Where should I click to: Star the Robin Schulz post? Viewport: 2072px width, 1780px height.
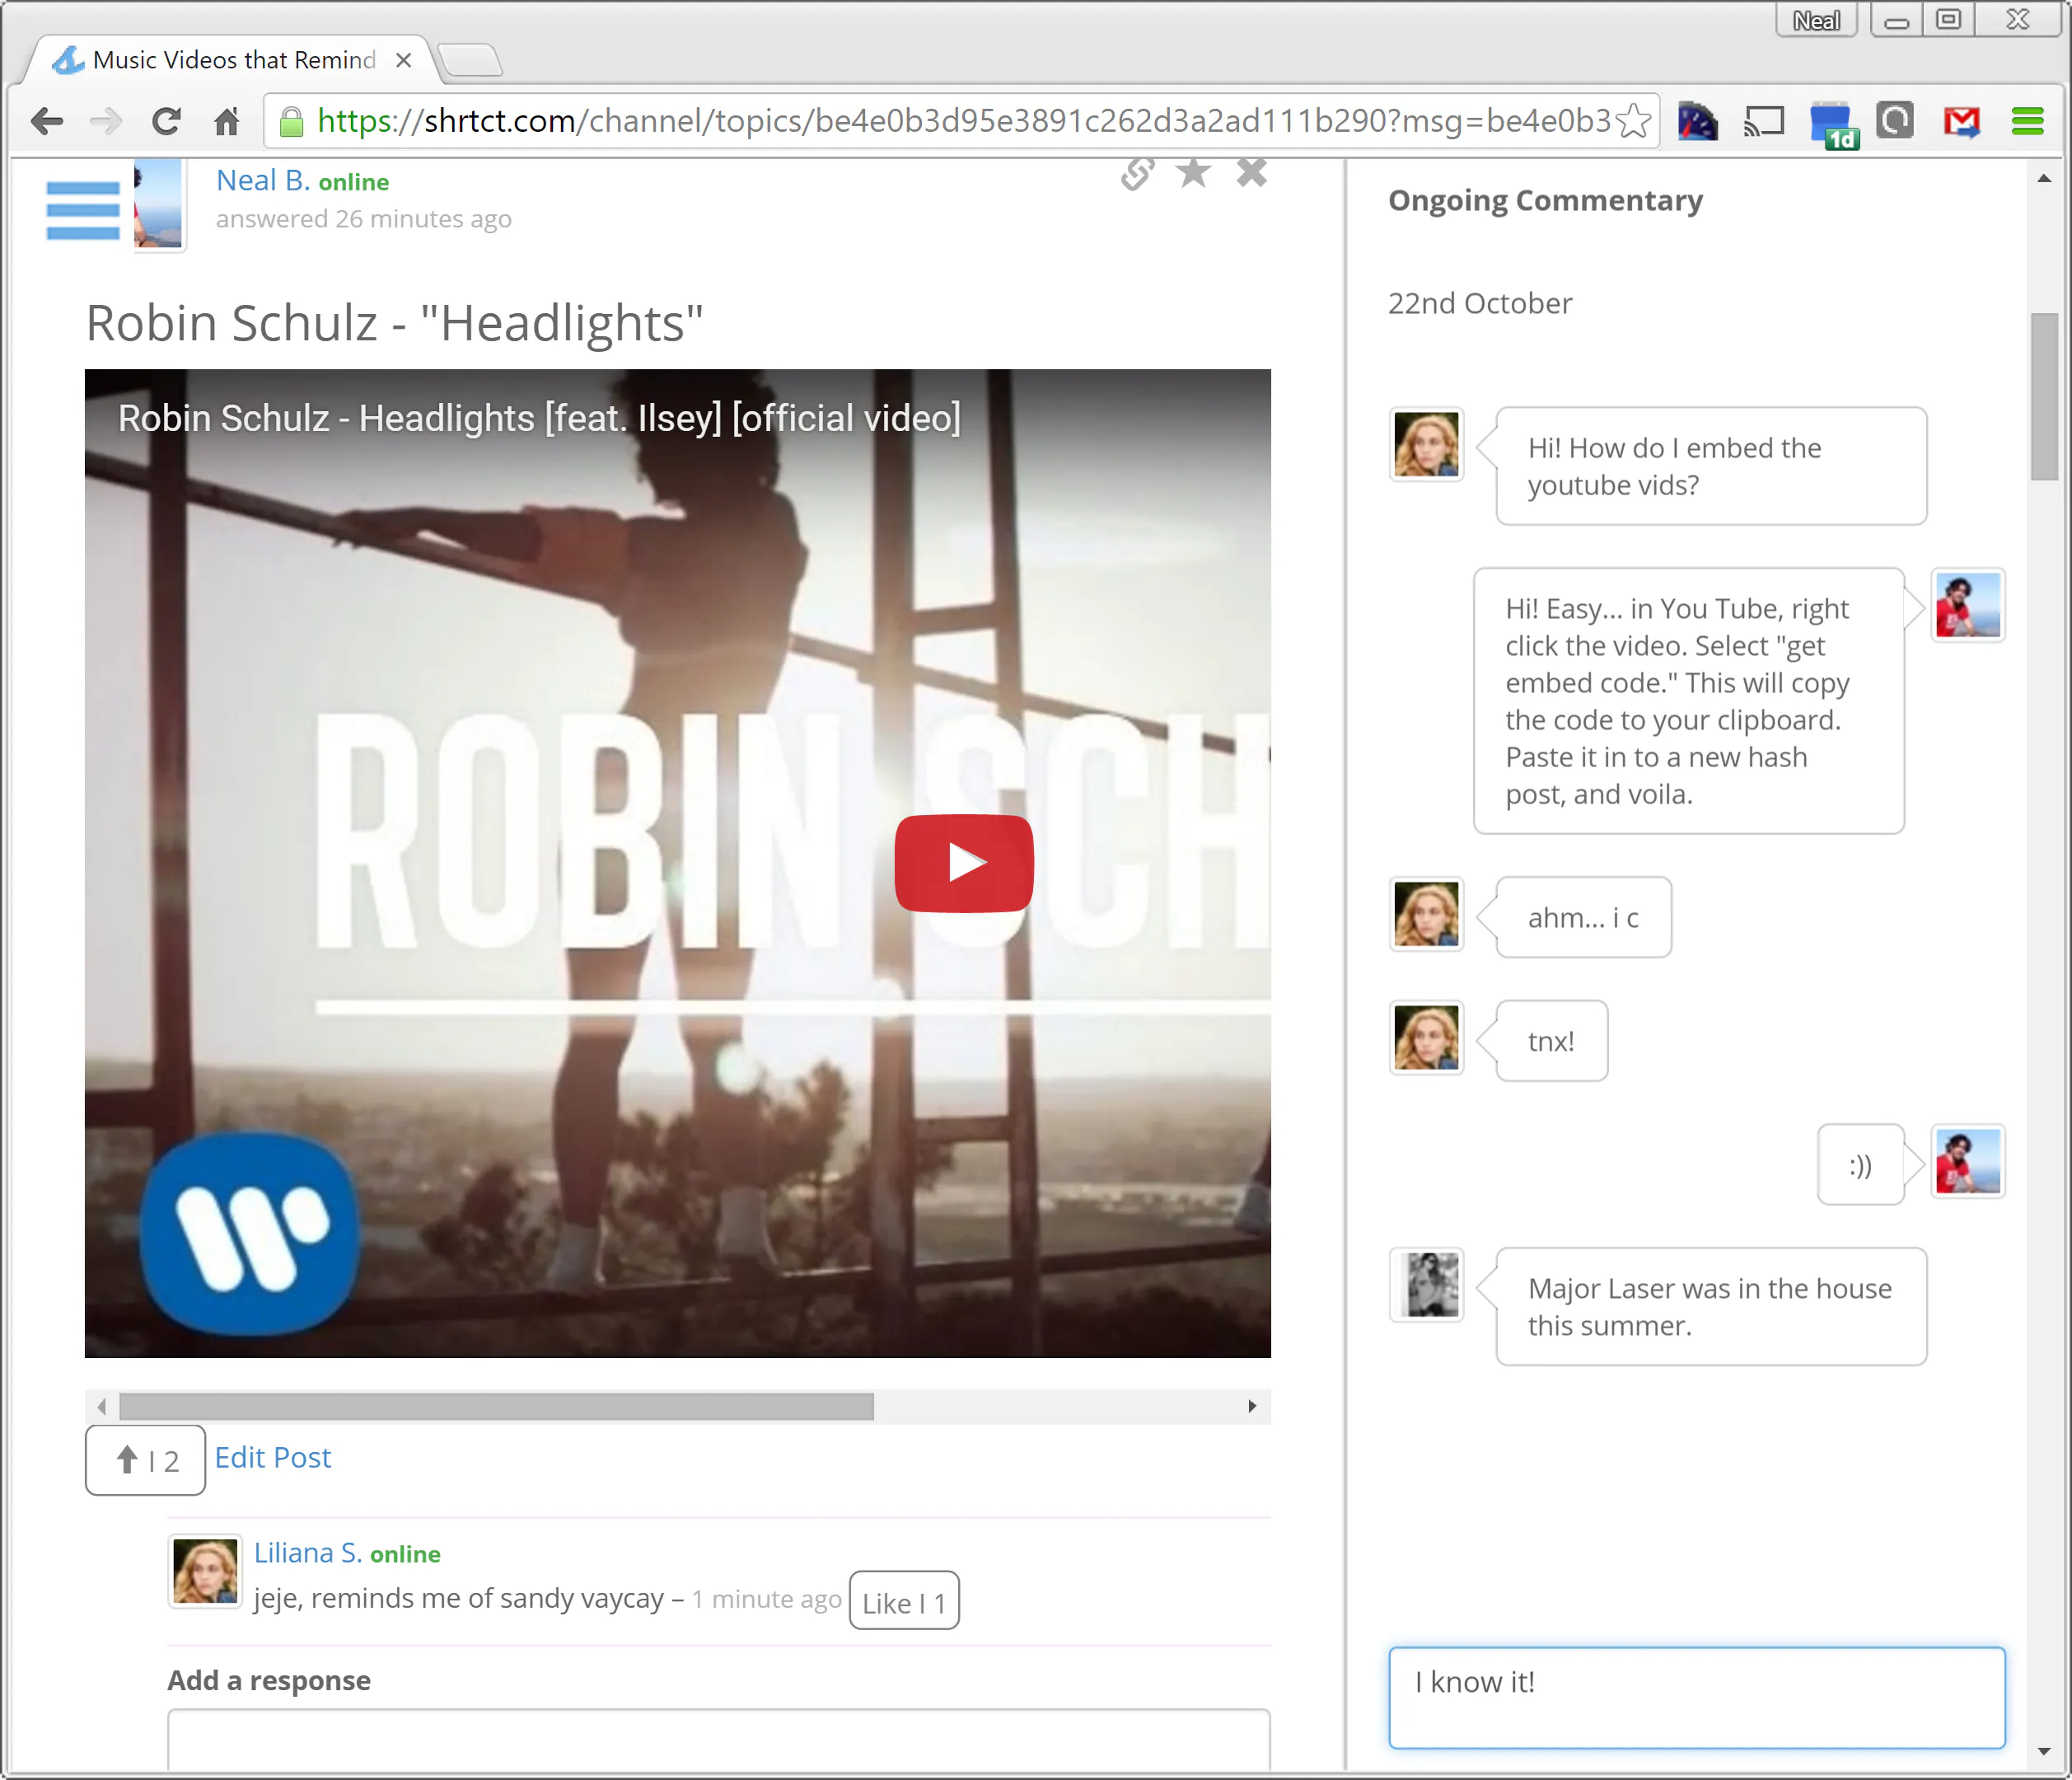(1194, 172)
